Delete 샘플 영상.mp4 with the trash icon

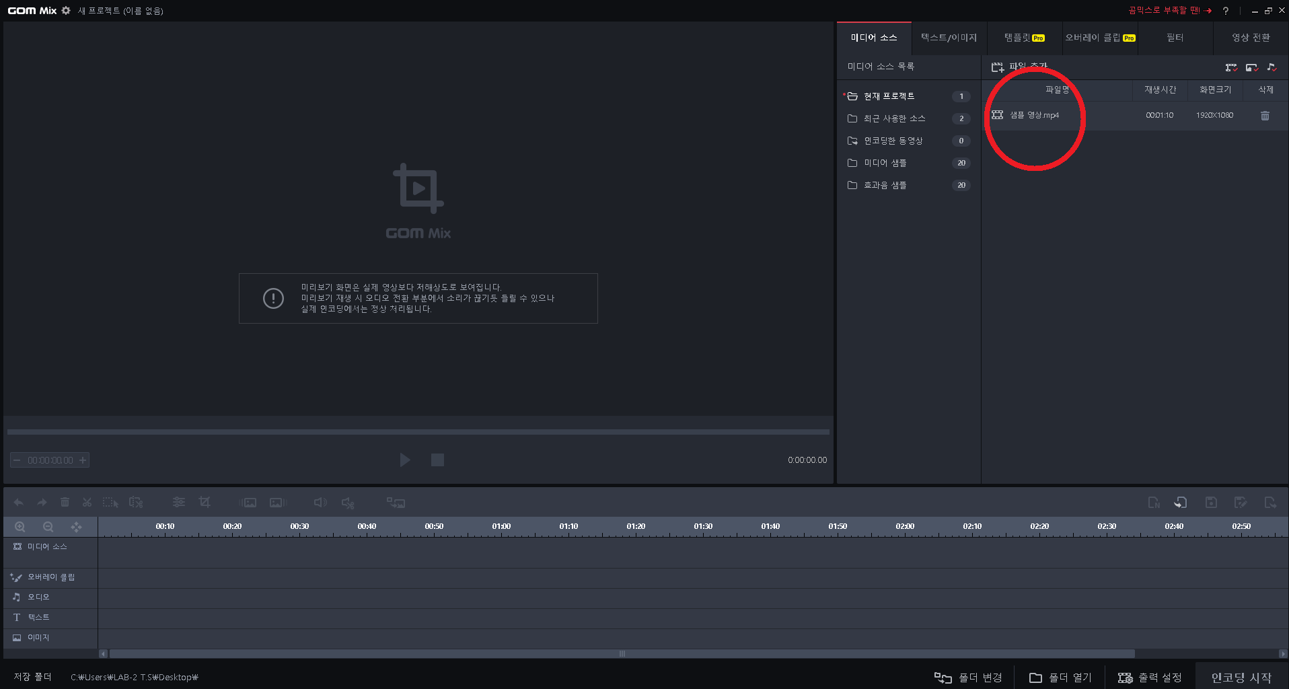coord(1265,116)
